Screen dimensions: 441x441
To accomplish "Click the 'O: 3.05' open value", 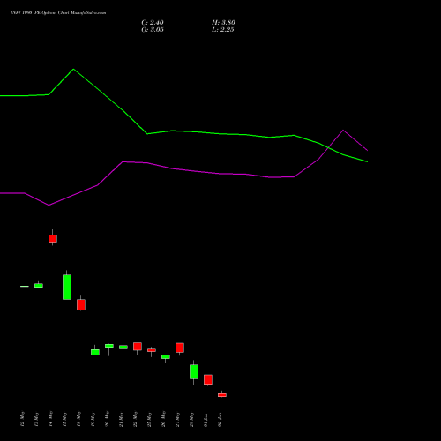I will [153, 30].
